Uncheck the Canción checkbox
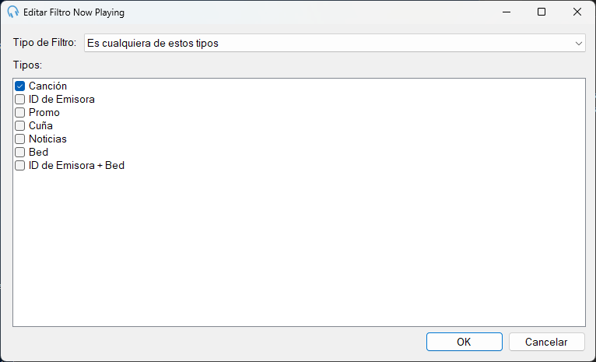596x362 pixels. pyautogui.click(x=19, y=86)
